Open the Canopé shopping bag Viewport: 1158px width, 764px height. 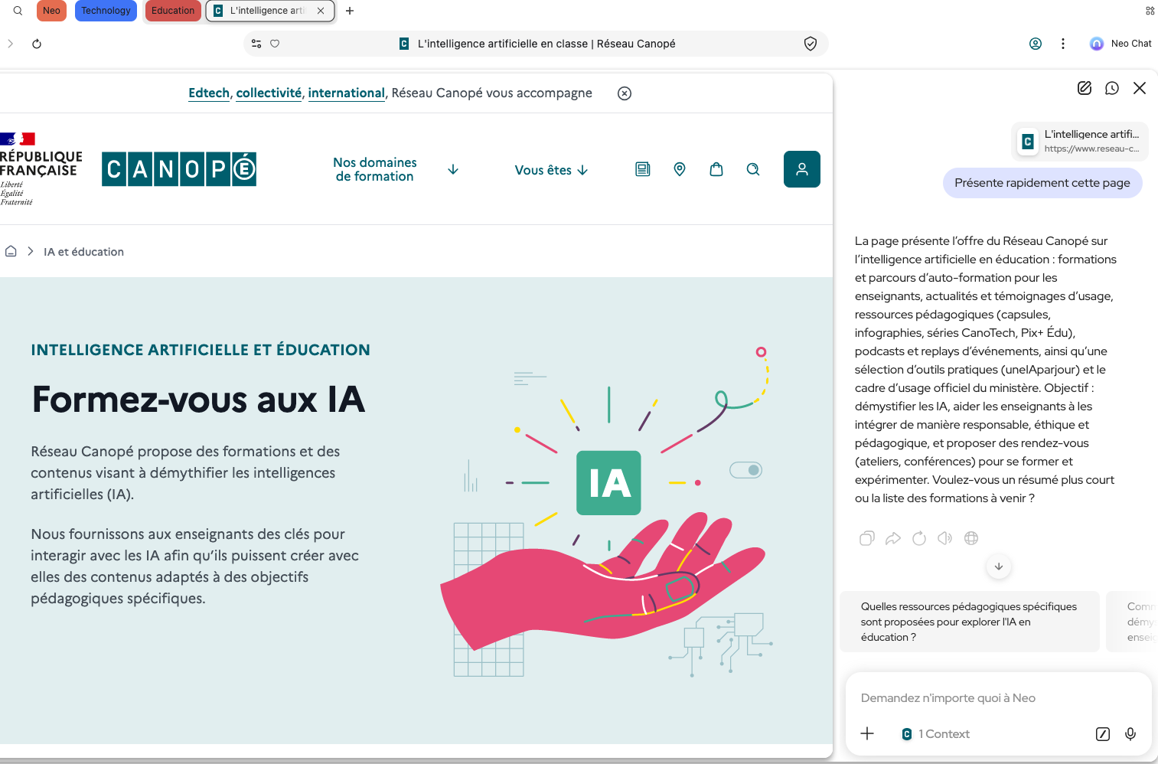(x=716, y=169)
